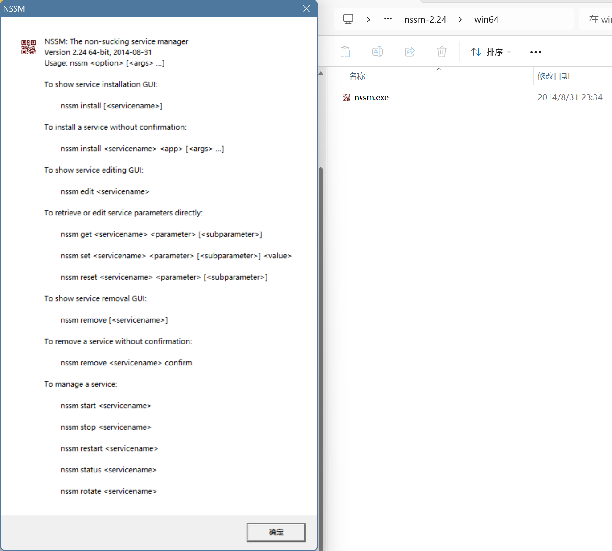Click text 'nssm remove [<servicename>]'
The image size is (612, 551).
click(x=114, y=320)
